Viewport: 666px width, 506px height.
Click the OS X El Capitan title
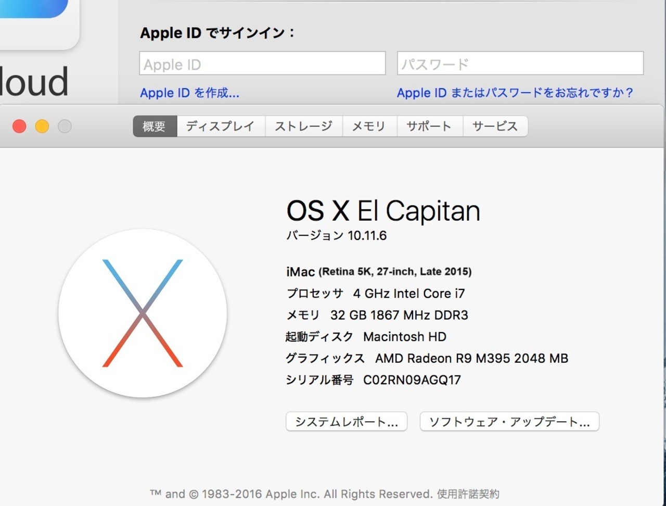click(x=383, y=211)
